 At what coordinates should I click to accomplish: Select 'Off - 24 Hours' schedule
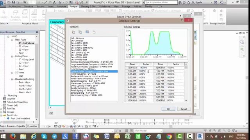[x=77, y=38]
